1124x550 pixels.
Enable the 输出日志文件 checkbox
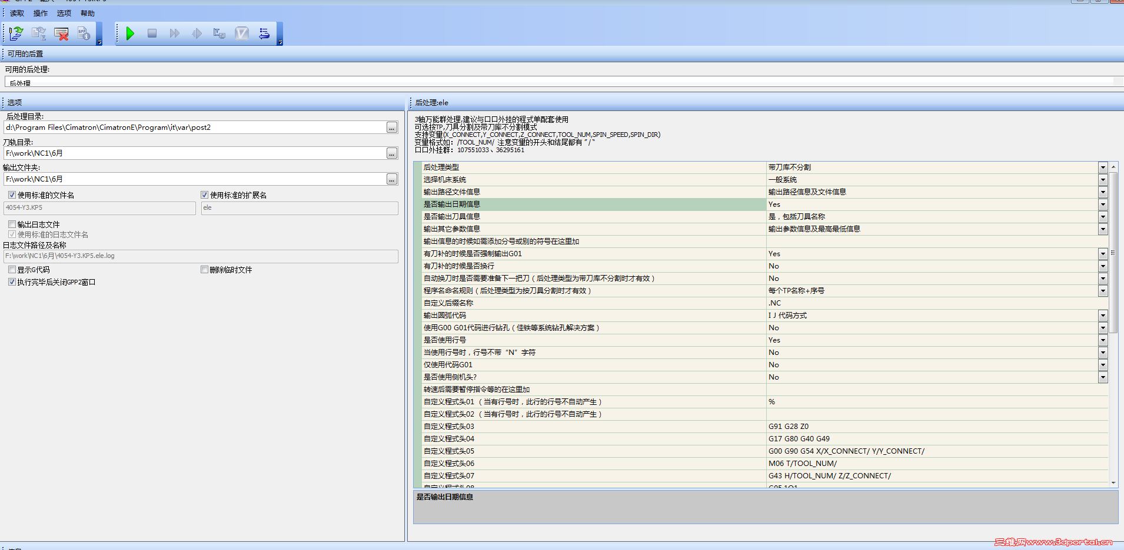click(12, 224)
